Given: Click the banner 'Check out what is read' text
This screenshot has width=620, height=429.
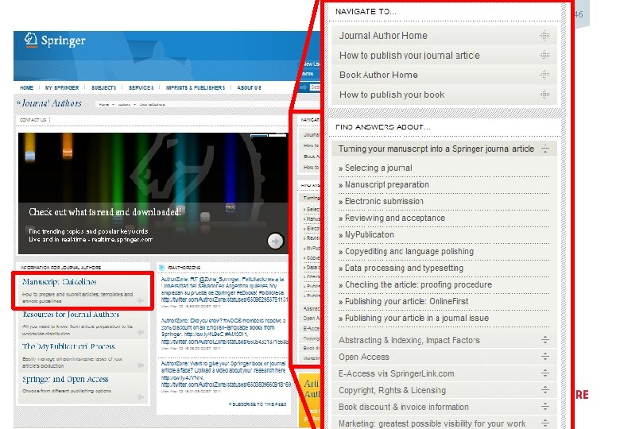Looking at the screenshot, I should [x=105, y=212].
